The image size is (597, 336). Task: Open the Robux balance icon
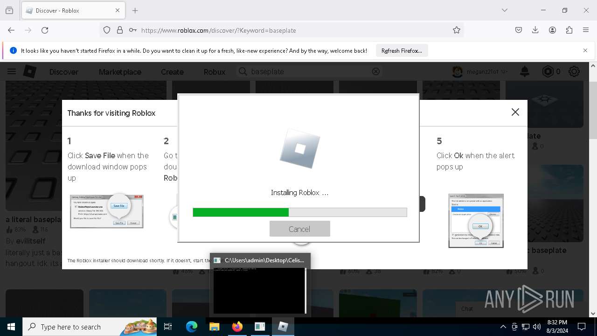coord(548,71)
